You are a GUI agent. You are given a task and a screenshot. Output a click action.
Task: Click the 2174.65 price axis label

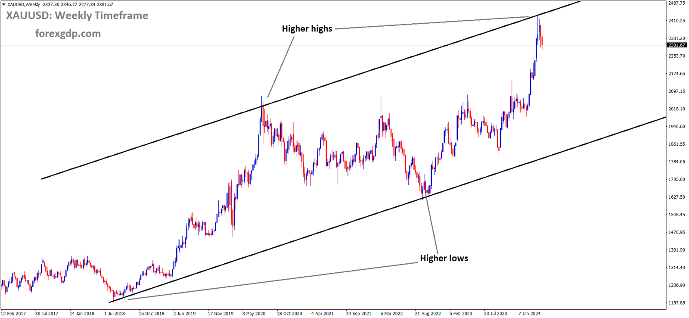point(677,74)
